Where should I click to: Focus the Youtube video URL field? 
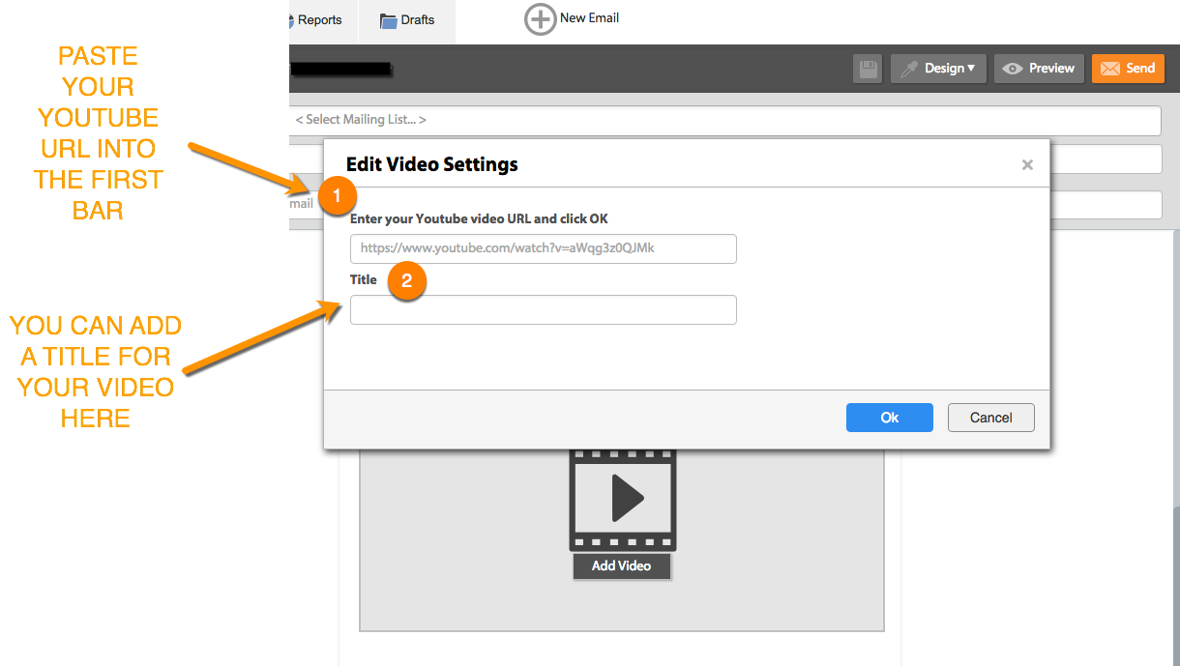point(543,248)
